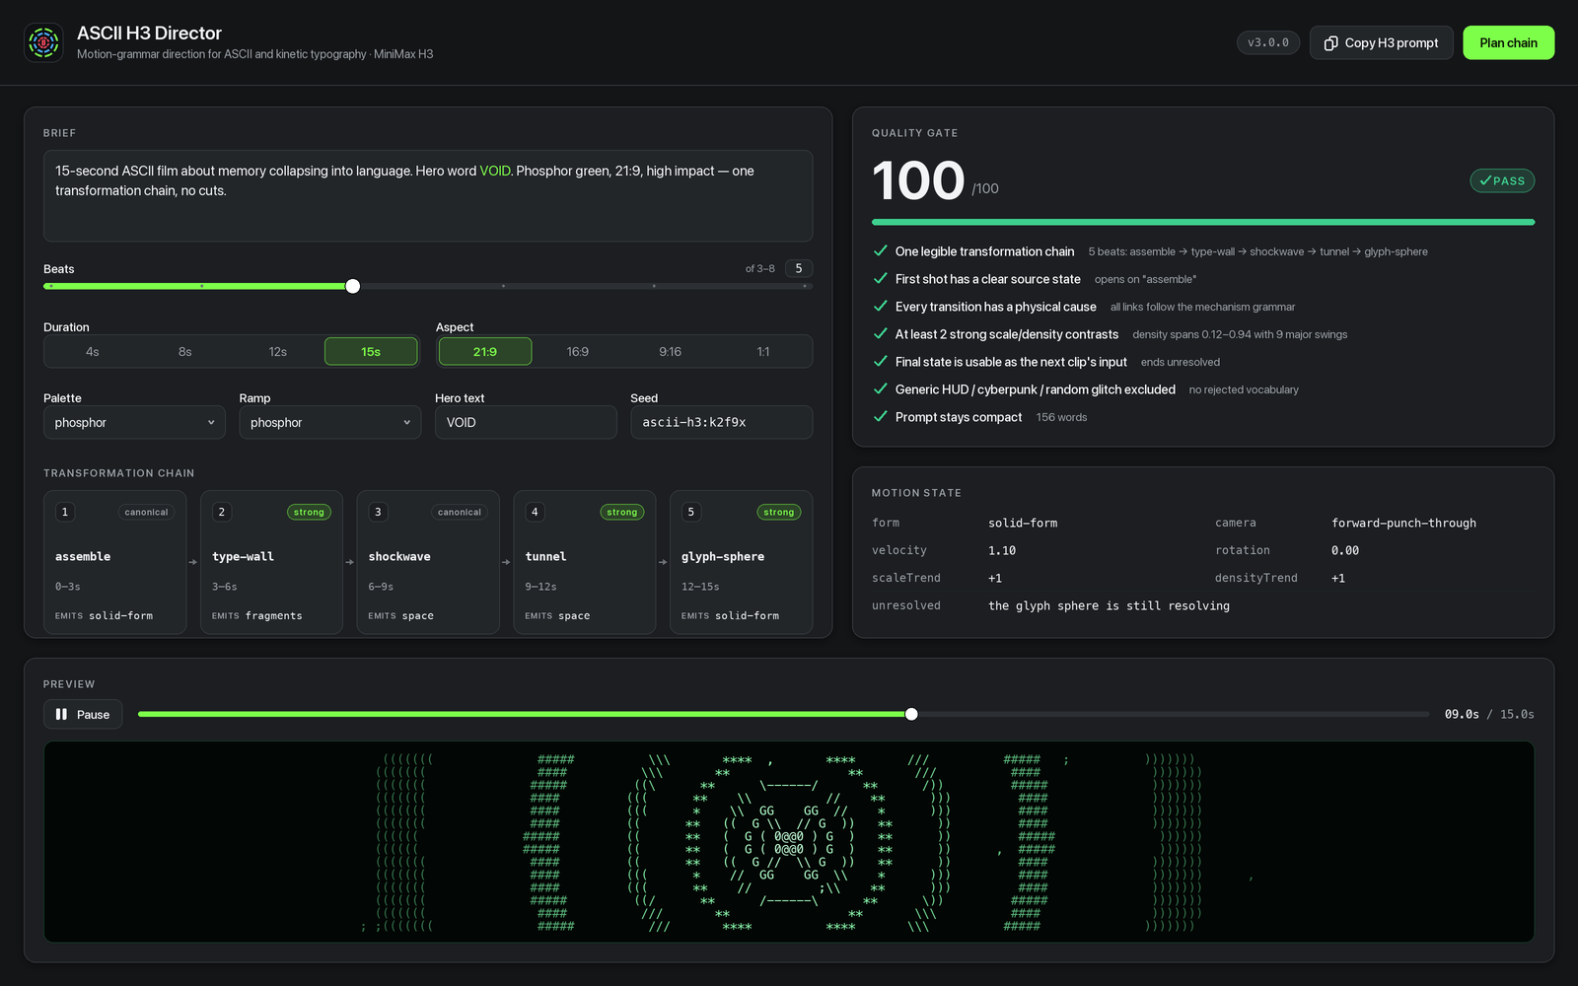Select the 8s duration option
Screen dimensions: 1578x986
(x=185, y=352)
